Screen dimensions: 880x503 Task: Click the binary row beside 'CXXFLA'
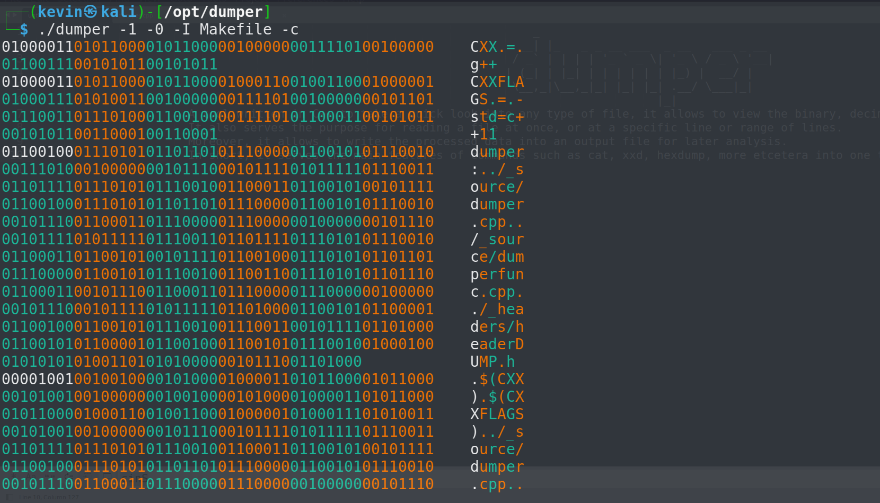coord(218,82)
